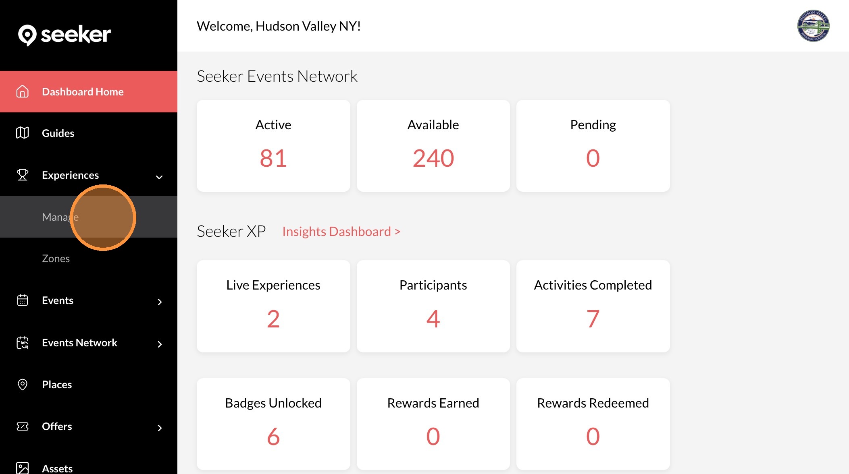The image size is (849, 474).
Task: Collapse the Experiences menu chevron
Action: pyautogui.click(x=159, y=177)
